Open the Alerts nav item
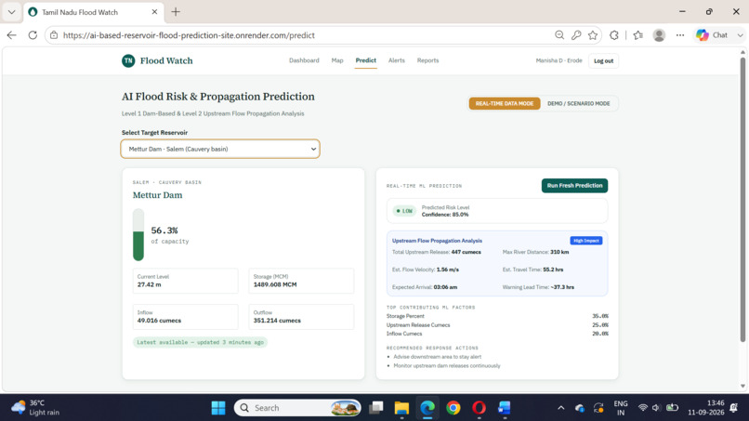This screenshot has width=749, height=421. 397,60
